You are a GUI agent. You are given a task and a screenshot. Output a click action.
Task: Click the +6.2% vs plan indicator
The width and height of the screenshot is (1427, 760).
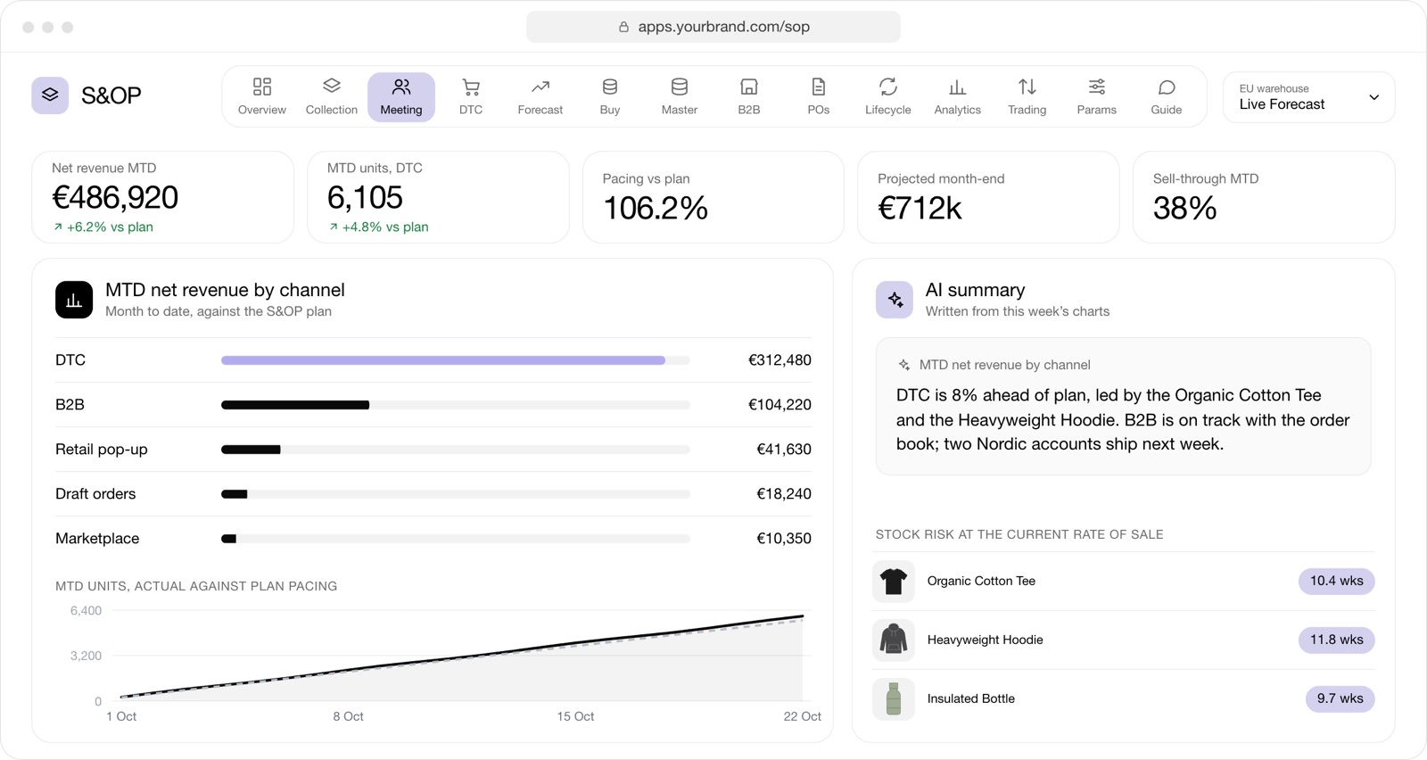(103, 227)
